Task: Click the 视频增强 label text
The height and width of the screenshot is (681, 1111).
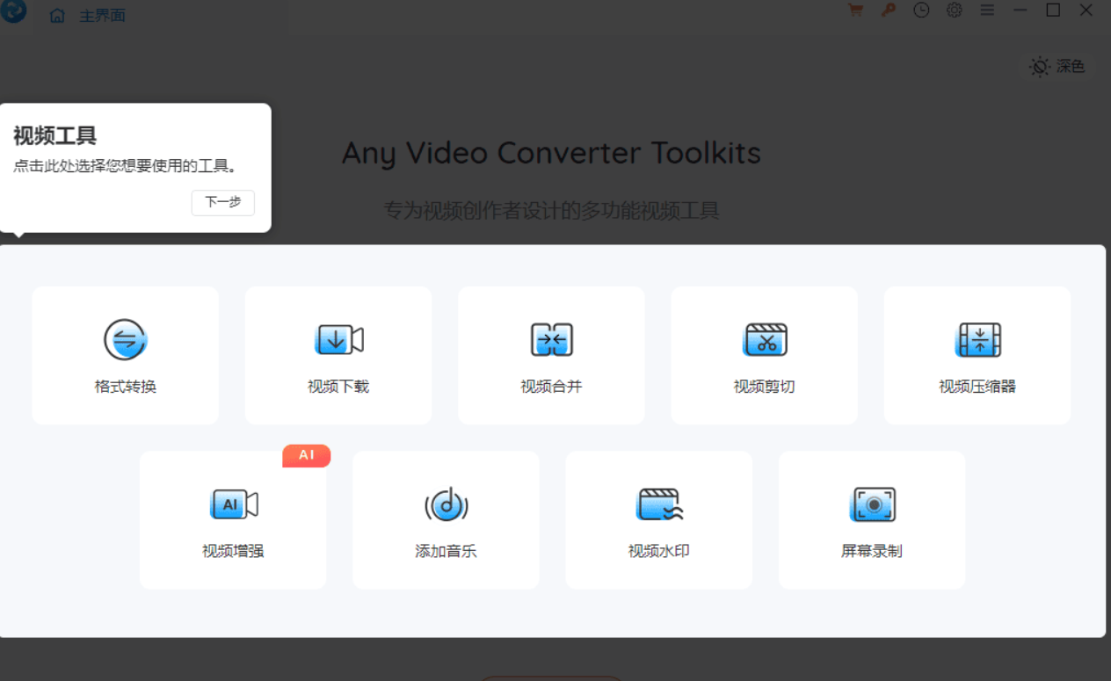Action: point(233,551)
